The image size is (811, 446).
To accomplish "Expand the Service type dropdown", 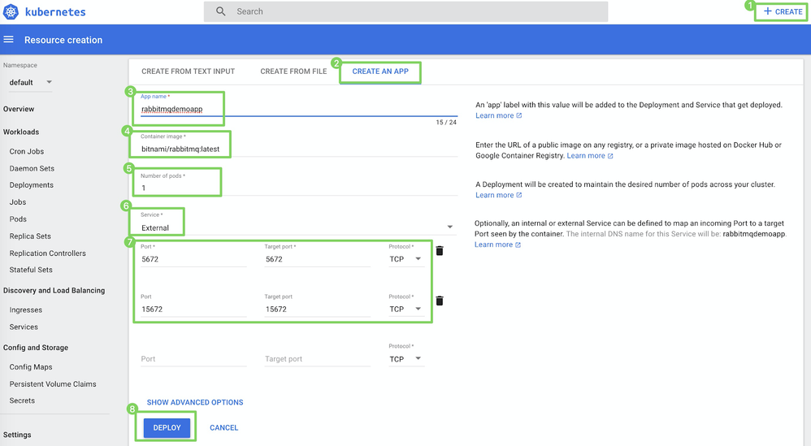I will click(450, 227).
